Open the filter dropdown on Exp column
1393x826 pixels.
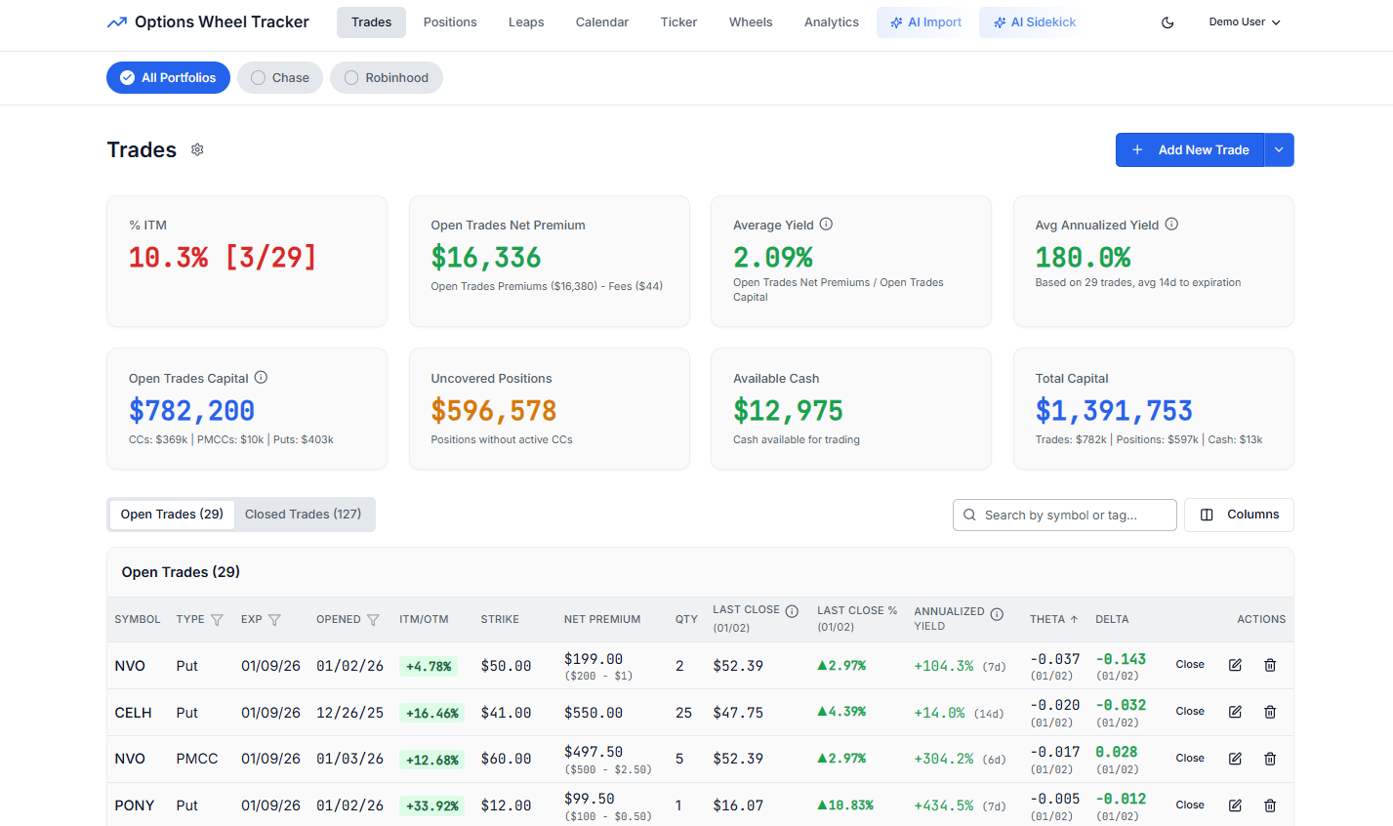[x=276, y=619]
